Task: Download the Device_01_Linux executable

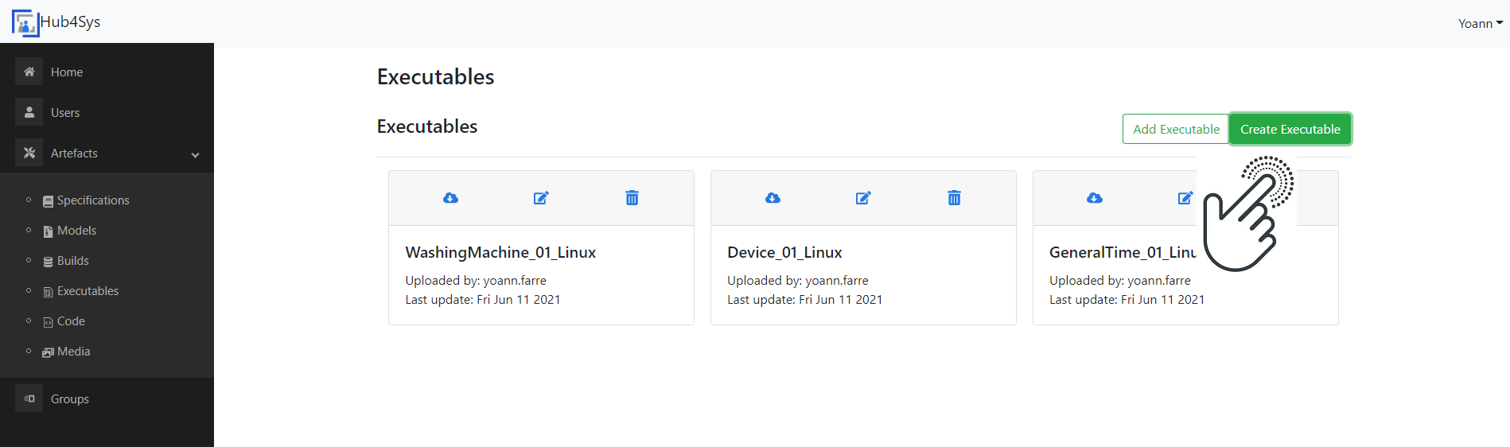Action: 773,198
